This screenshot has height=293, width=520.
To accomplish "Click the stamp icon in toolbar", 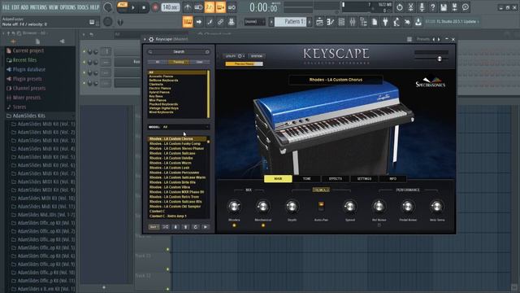I will coord(232,22).
